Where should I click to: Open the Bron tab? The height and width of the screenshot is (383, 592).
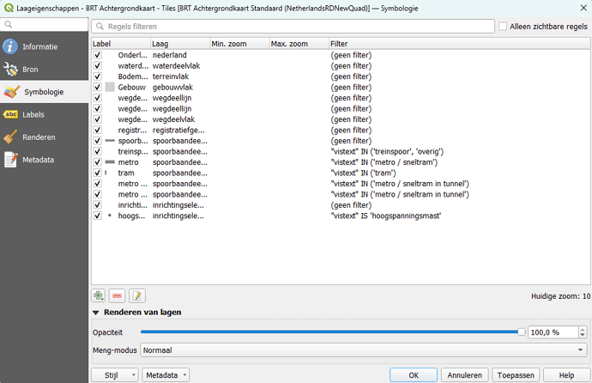[x=44, y=69]
